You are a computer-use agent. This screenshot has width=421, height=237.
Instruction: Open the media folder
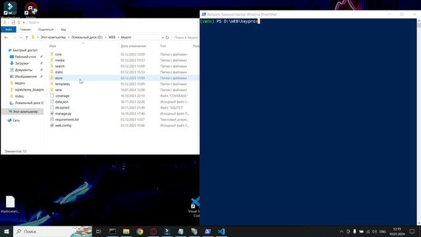click(x=60, y=60)
